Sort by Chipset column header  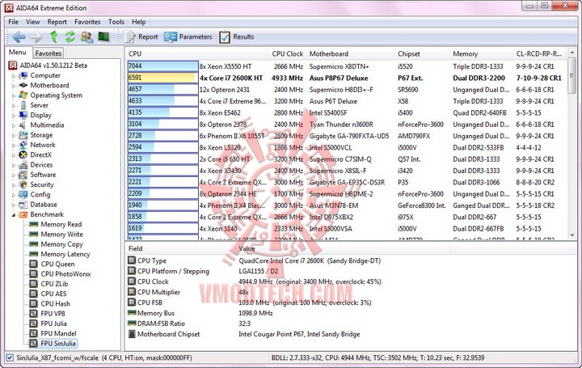click(422, 54)
